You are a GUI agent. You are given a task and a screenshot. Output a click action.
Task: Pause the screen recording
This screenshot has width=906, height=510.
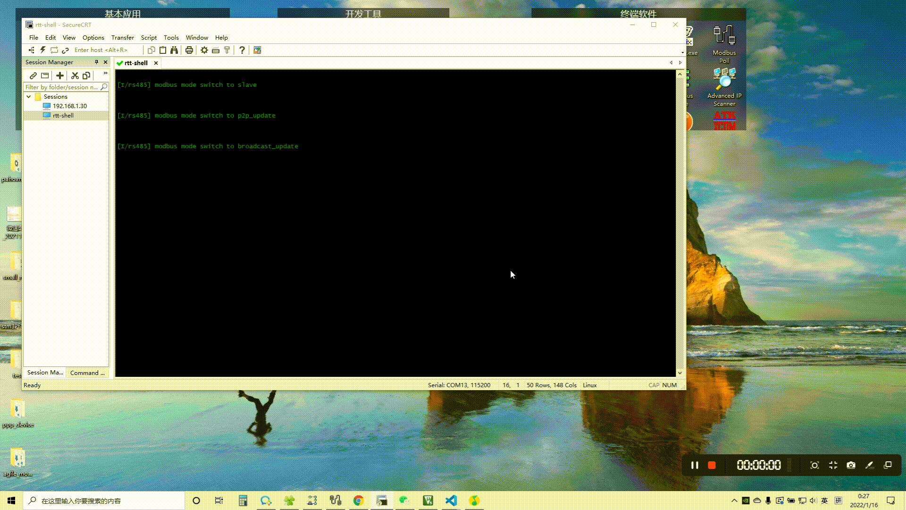(695, 465)
